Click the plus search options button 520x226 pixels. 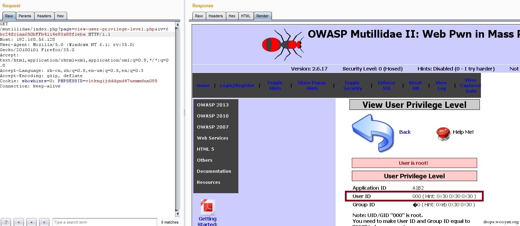tap(31, 222)
